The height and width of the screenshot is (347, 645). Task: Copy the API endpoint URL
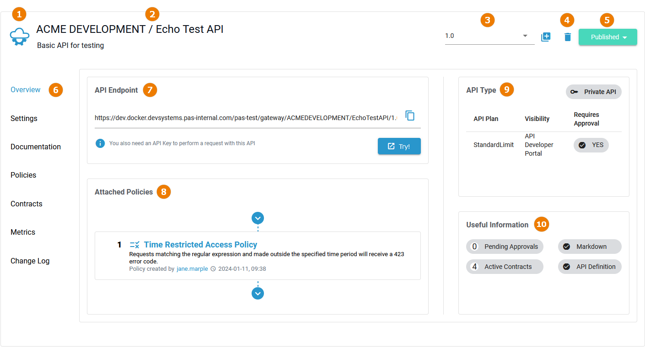tap(410, 116)
